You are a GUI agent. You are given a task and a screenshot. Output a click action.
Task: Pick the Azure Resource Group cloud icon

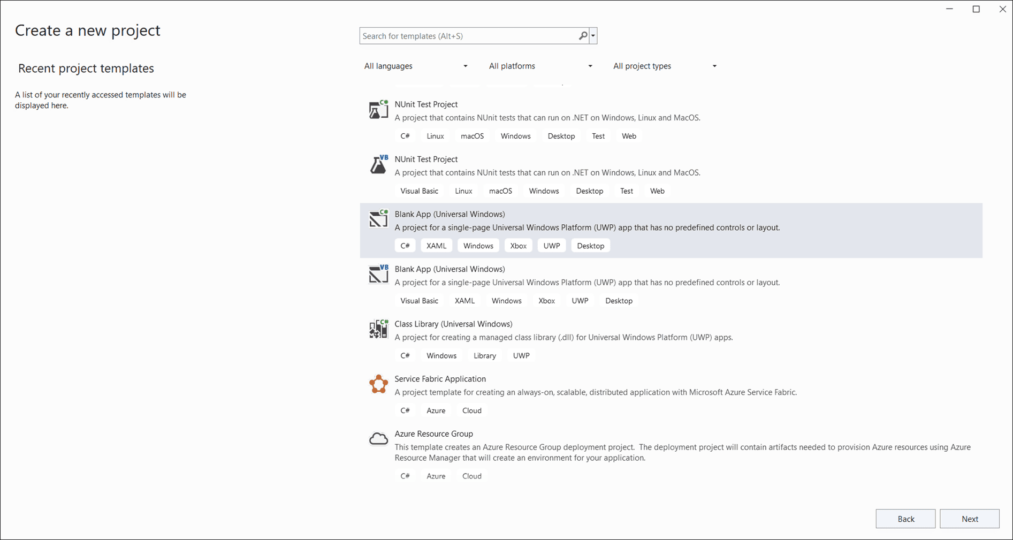pos(378,439)
